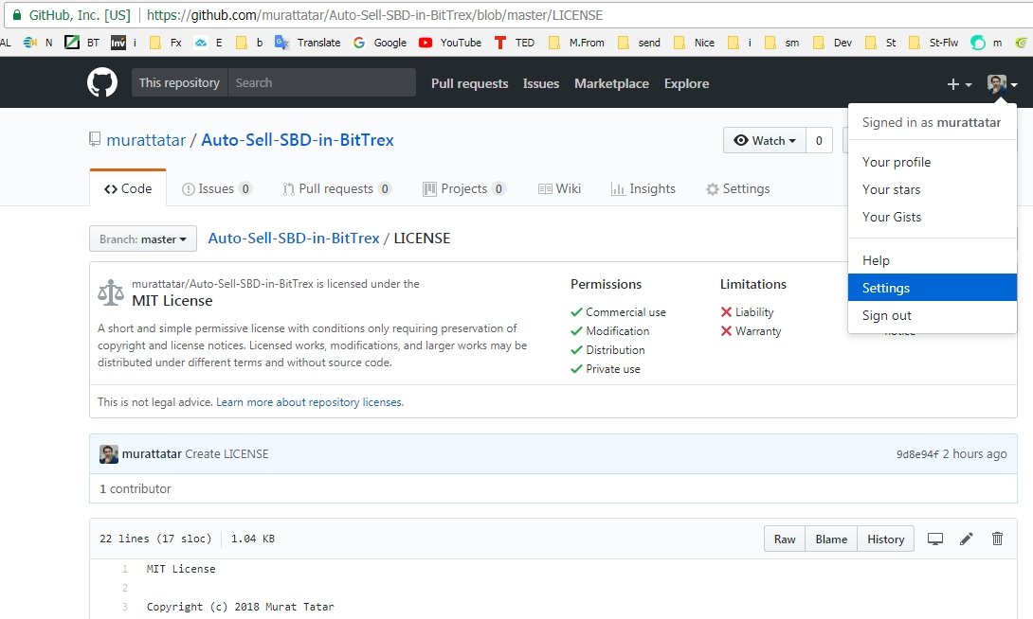This screenshot has width=1033, height=619.
Task: Click the Warranty limitation text
Action: [758, 331]
